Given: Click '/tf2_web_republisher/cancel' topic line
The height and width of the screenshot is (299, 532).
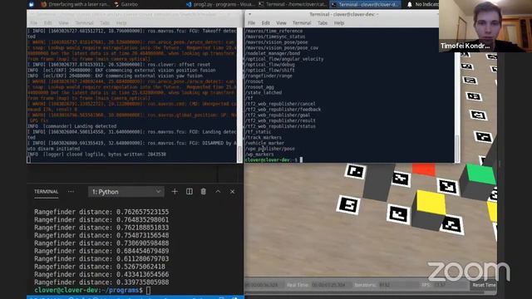Looking at the screenshot, I should [x=280, y=104].
